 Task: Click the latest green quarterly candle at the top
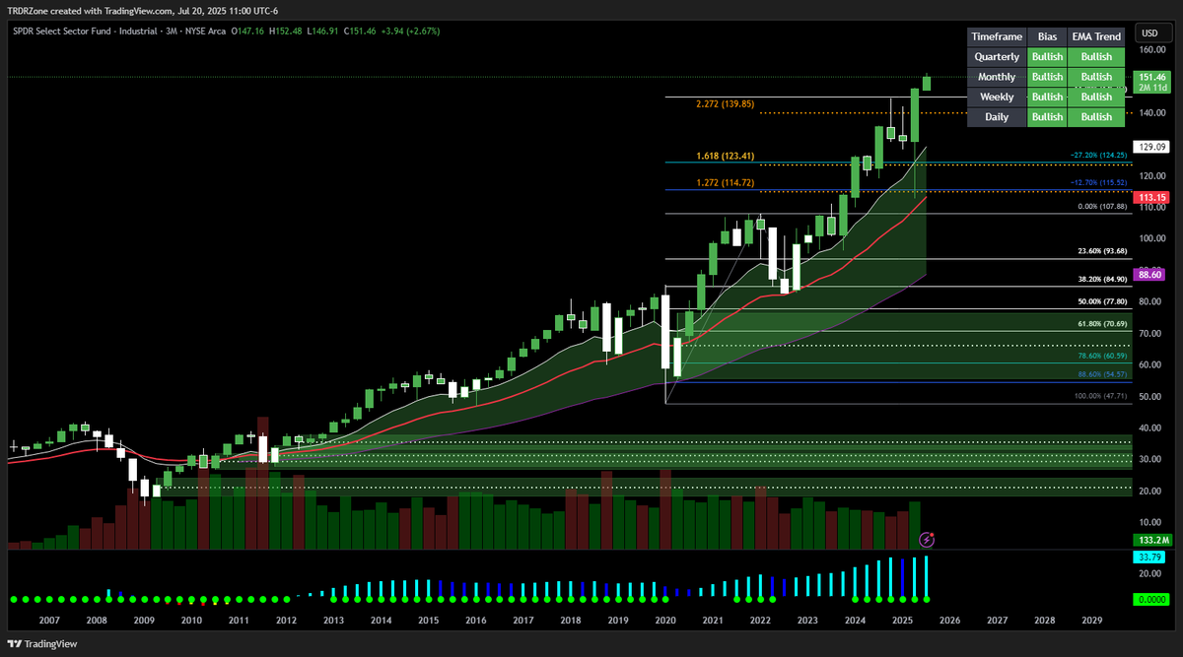click(x=927, y=83)
